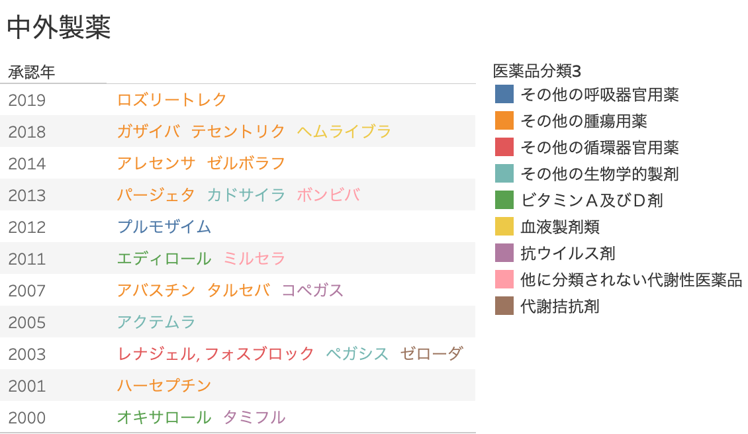
Task: Select the プルモザイム drug in 2012
Action: (164, 226)
